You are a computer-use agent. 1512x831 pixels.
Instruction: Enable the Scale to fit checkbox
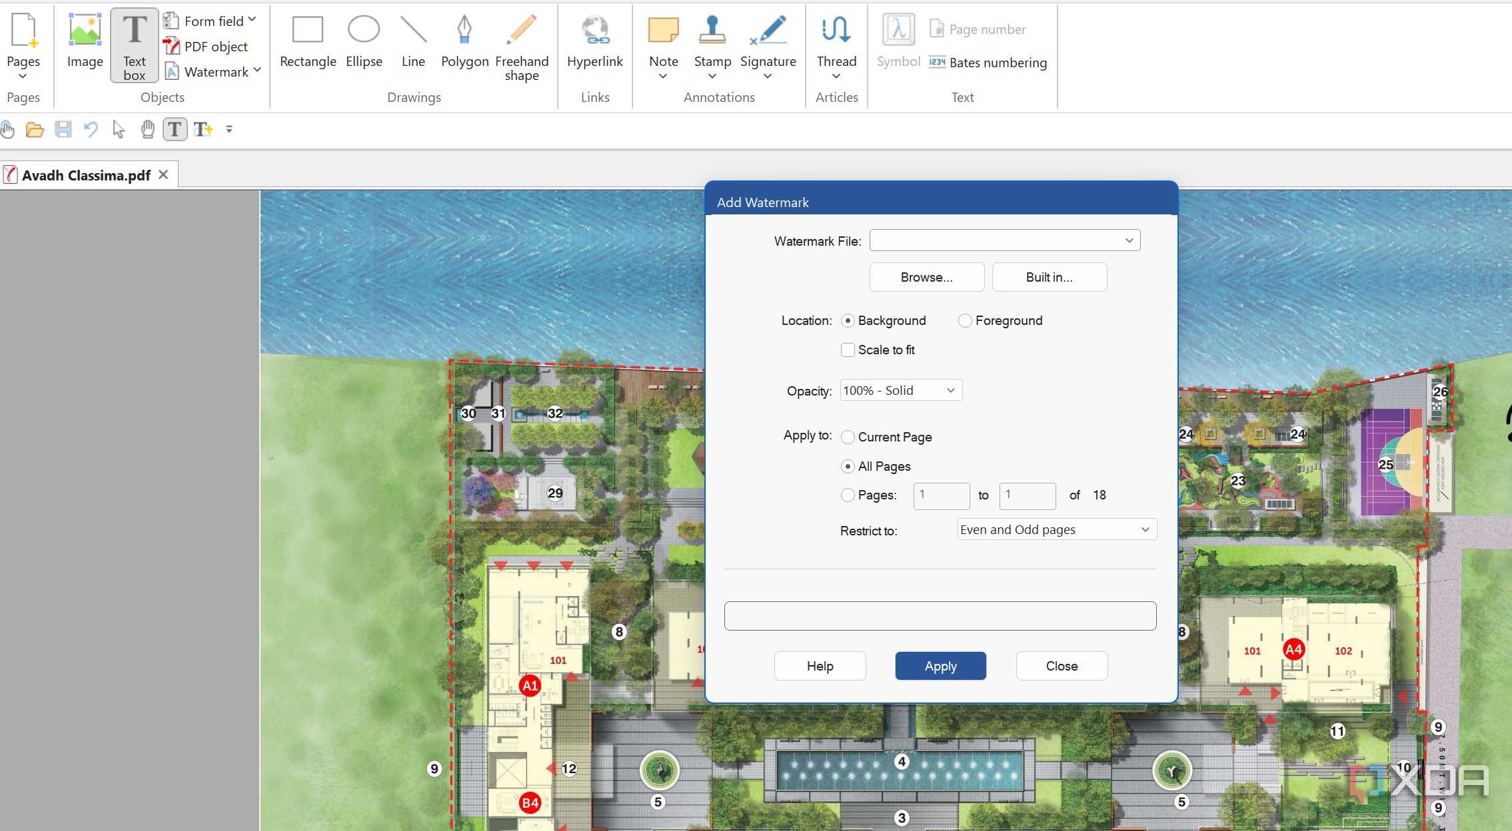(848, 350)
